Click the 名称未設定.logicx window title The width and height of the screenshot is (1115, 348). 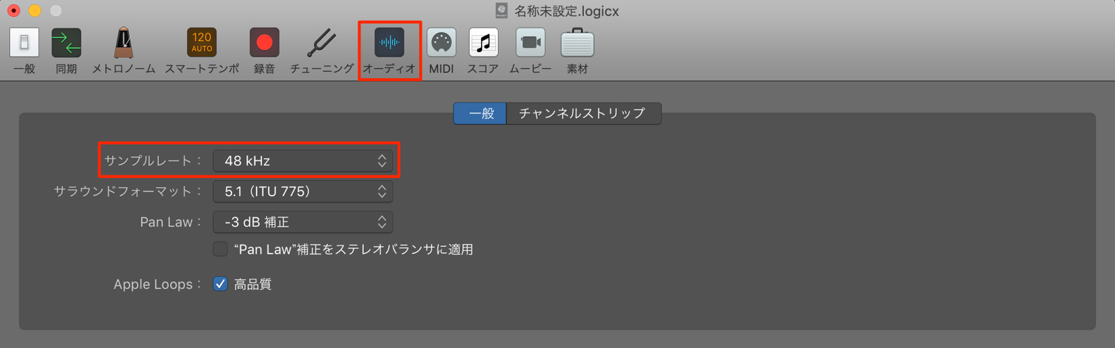[x=566, y=11]
